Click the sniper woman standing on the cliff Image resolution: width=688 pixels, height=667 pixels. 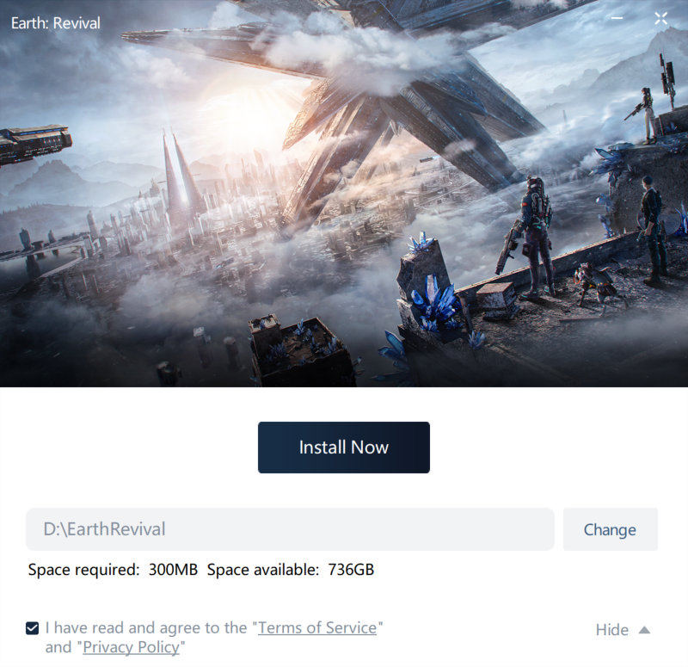click(x=645, y=114)
